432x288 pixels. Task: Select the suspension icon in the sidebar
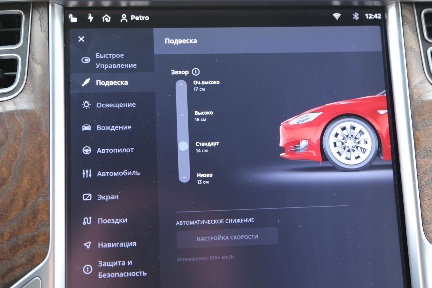[x=87, y=82]
